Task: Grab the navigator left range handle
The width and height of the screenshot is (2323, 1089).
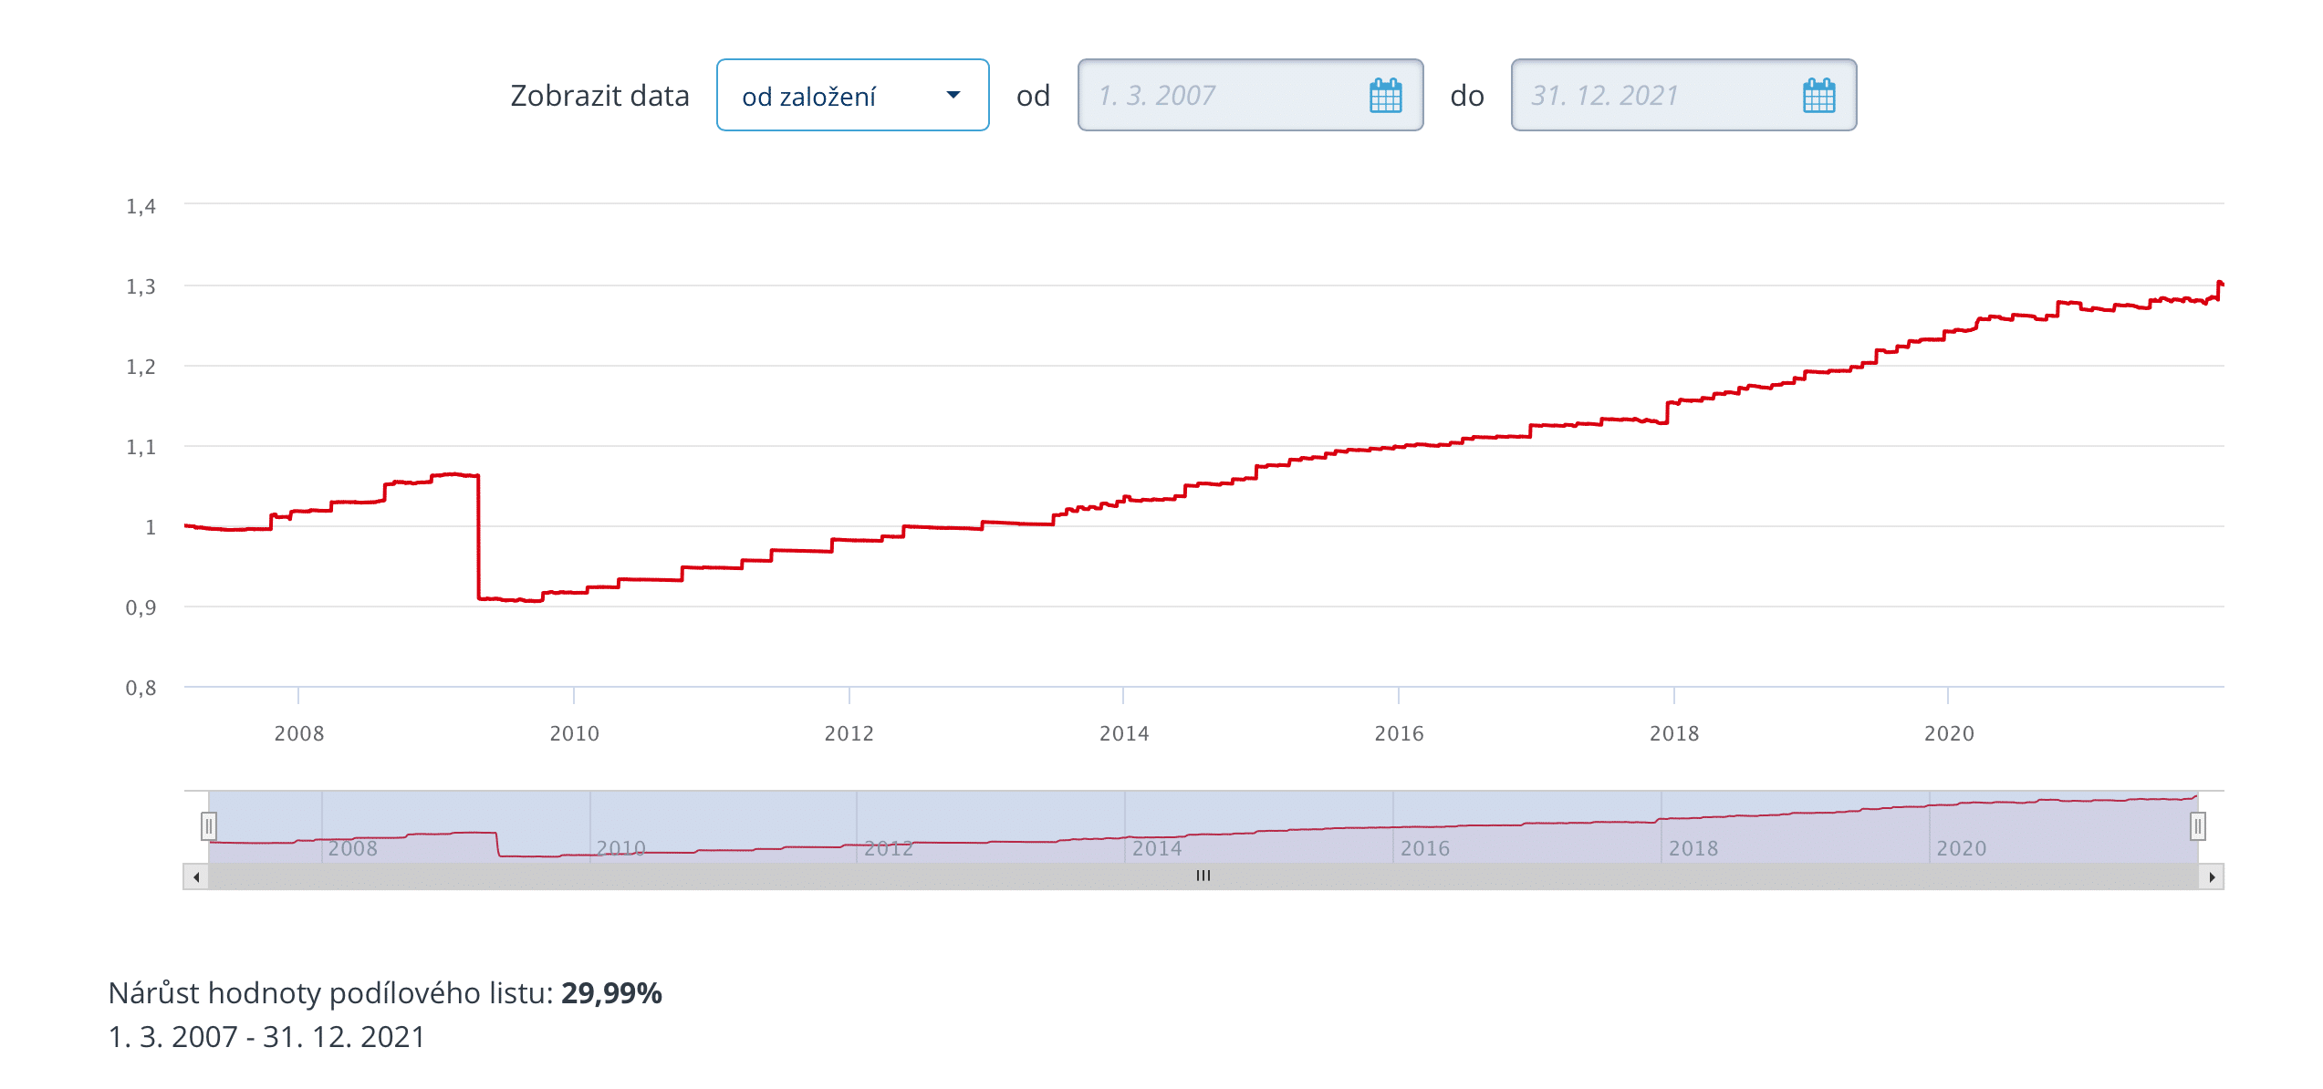Action: (209, 826)
